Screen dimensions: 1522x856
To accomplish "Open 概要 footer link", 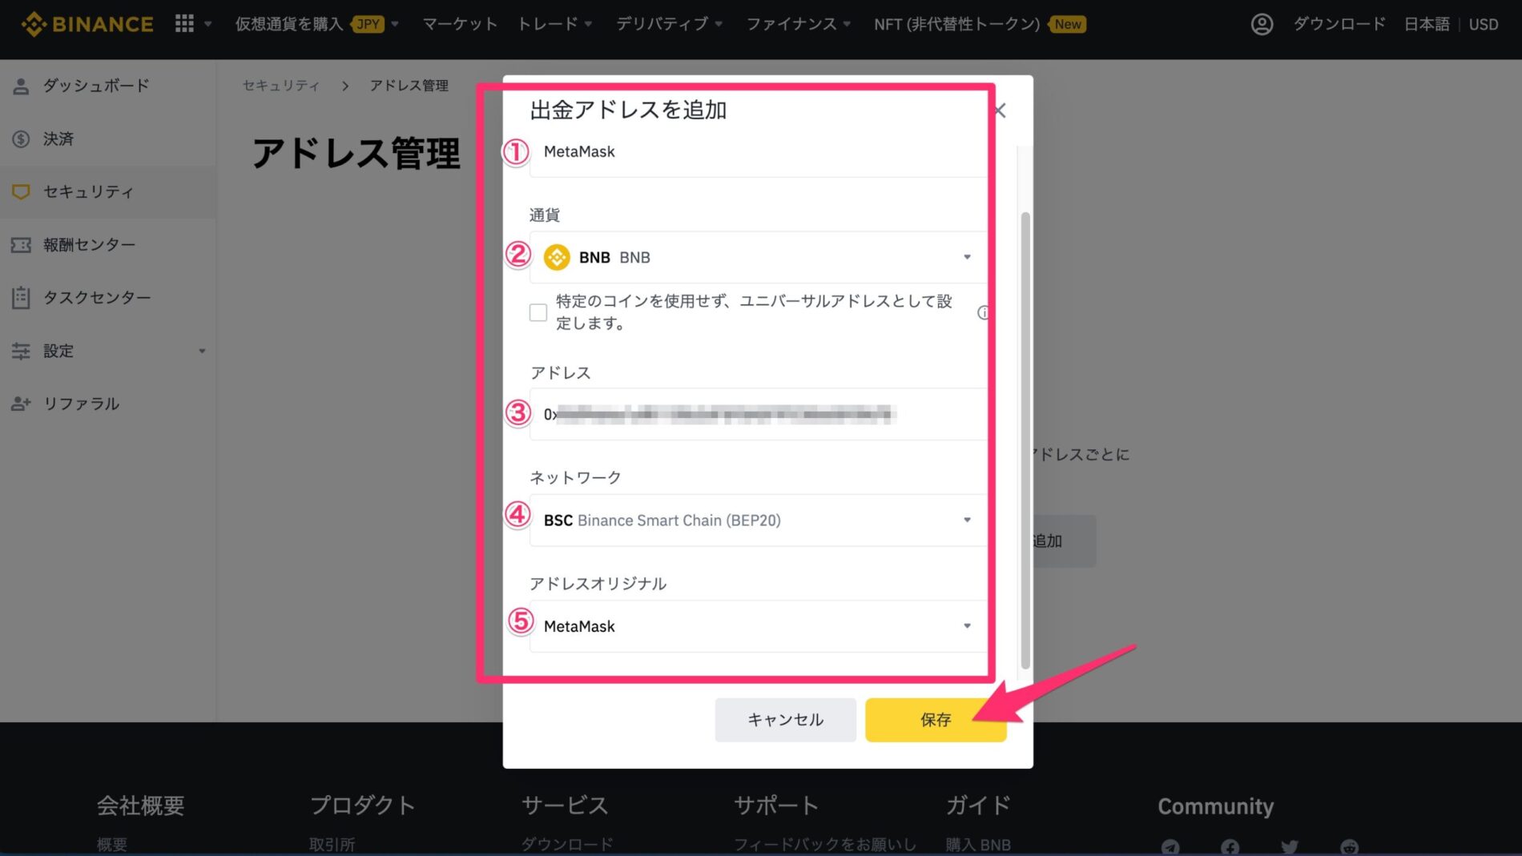I will coord(112,845).
